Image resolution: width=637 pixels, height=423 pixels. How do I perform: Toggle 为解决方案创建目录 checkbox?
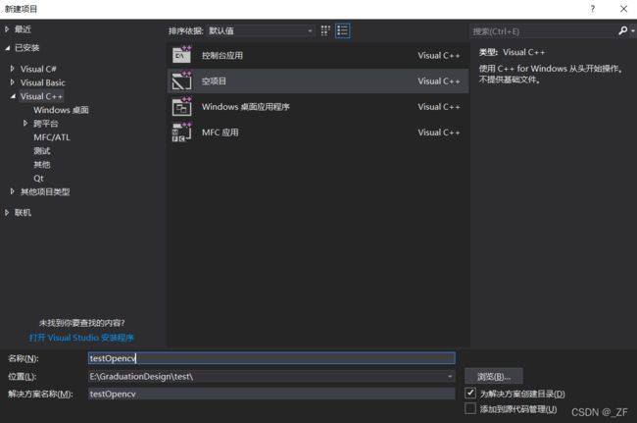click(470, 393)
